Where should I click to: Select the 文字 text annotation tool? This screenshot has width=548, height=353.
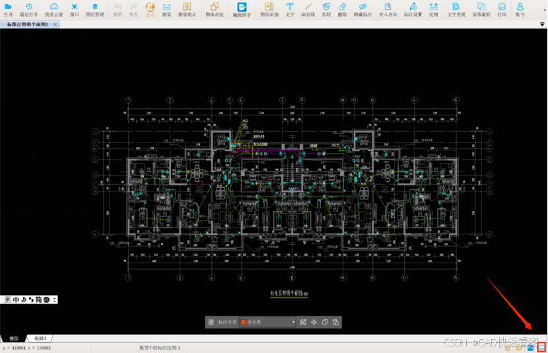pyautogui.click(x=290, y=9)
